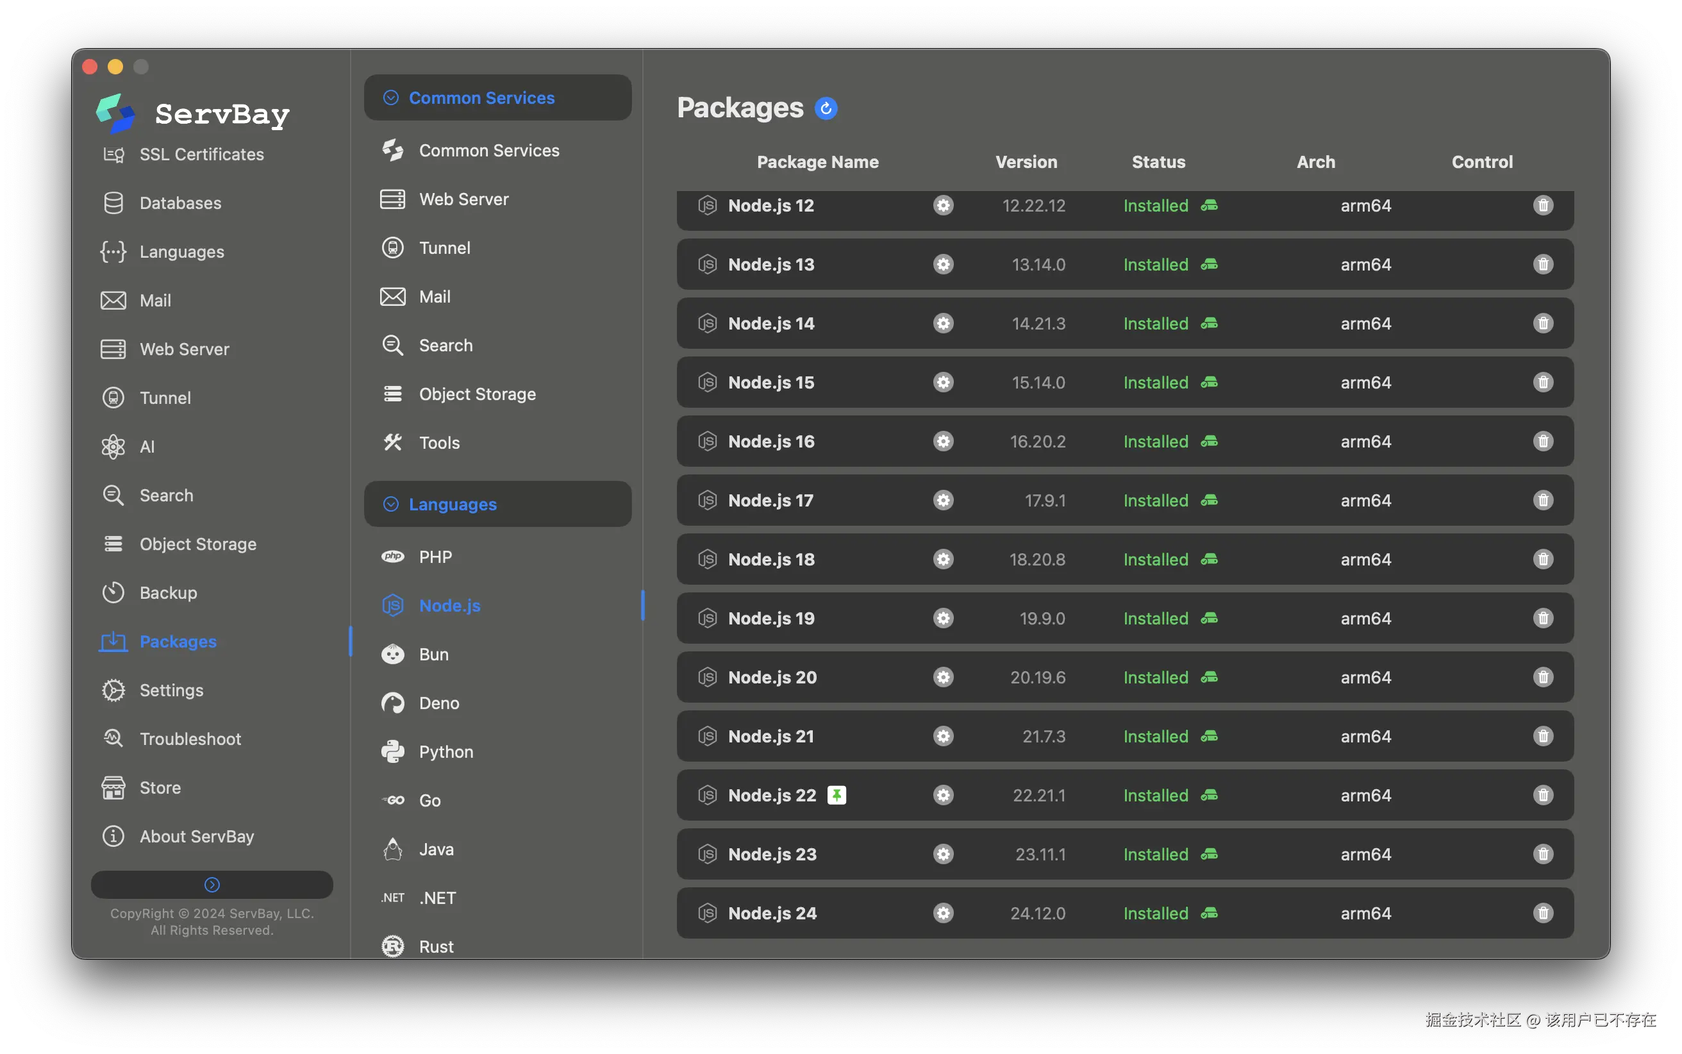Go to Troubleshoot in sidebar
Viewport: 1682px width, 1054px height.
(x=190, y=739)
